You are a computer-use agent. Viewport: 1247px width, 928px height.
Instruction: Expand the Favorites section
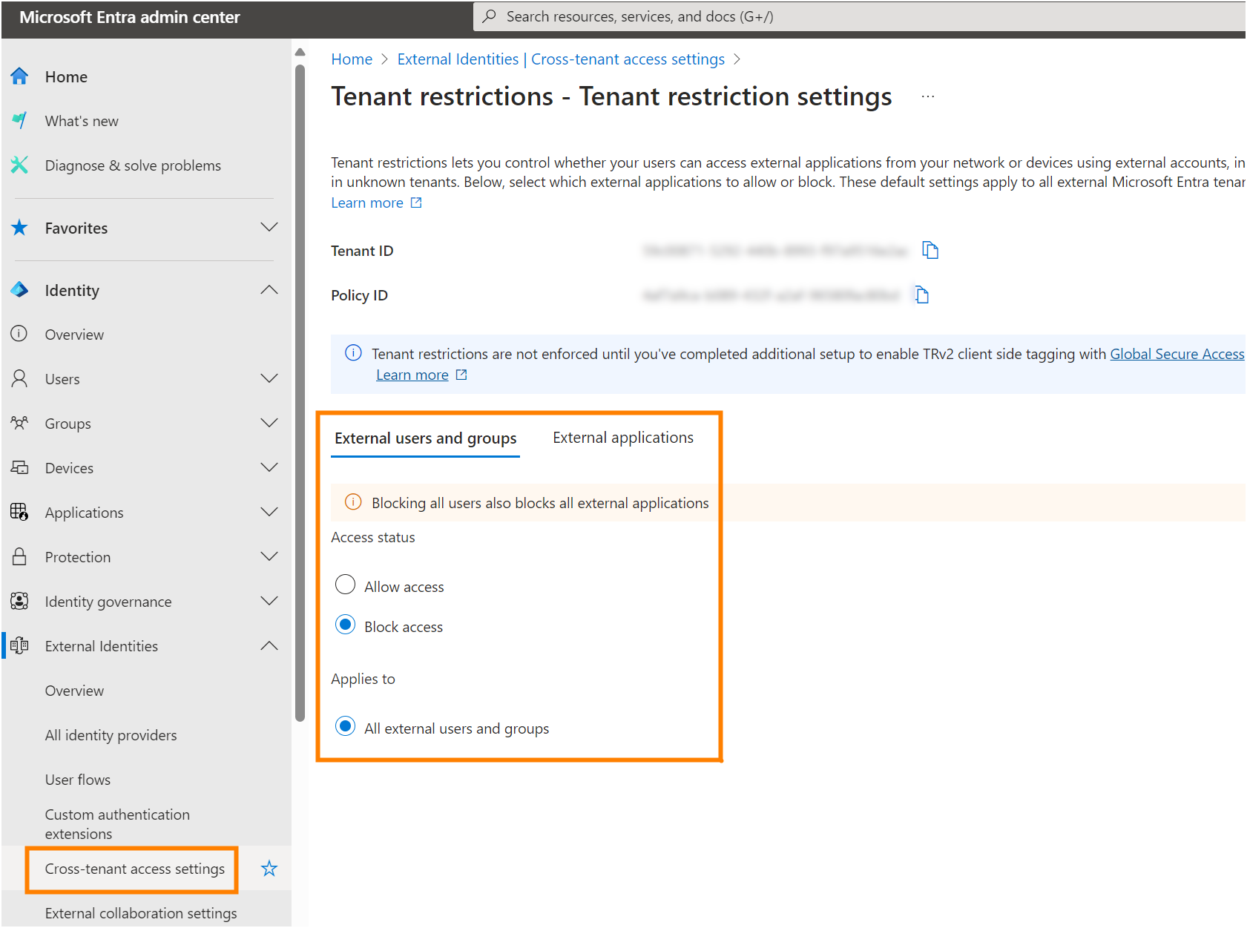click(269, 227)
